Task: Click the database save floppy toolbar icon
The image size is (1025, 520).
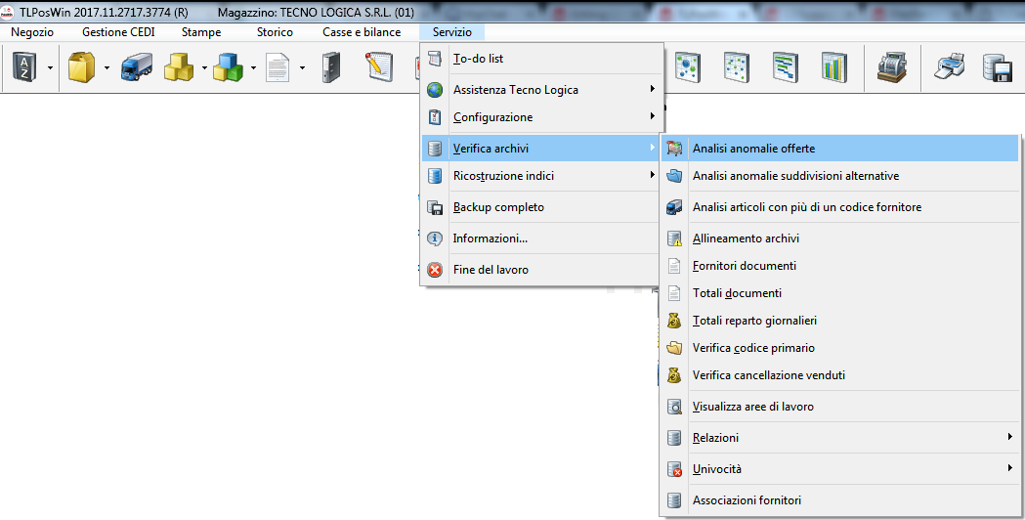Action: pos(997,67)
